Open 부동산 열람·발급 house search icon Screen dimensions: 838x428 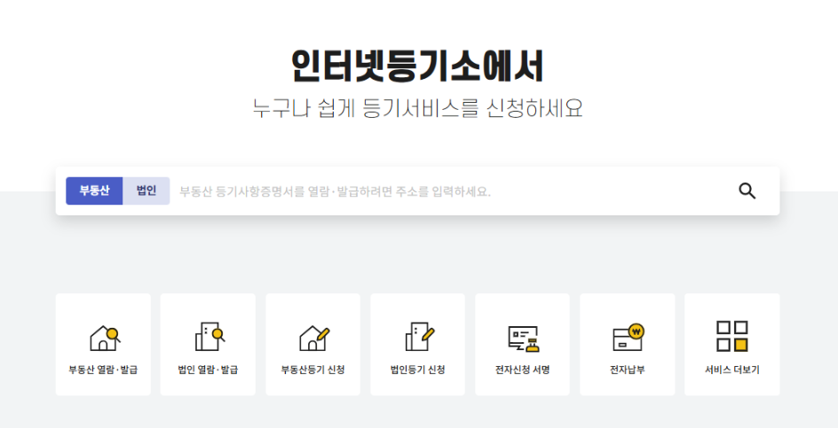(105, 338)
